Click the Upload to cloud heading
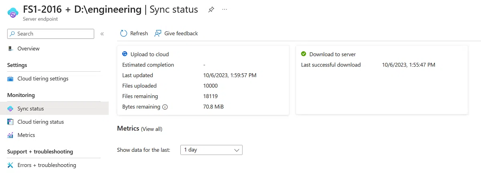 click(150, 54)
